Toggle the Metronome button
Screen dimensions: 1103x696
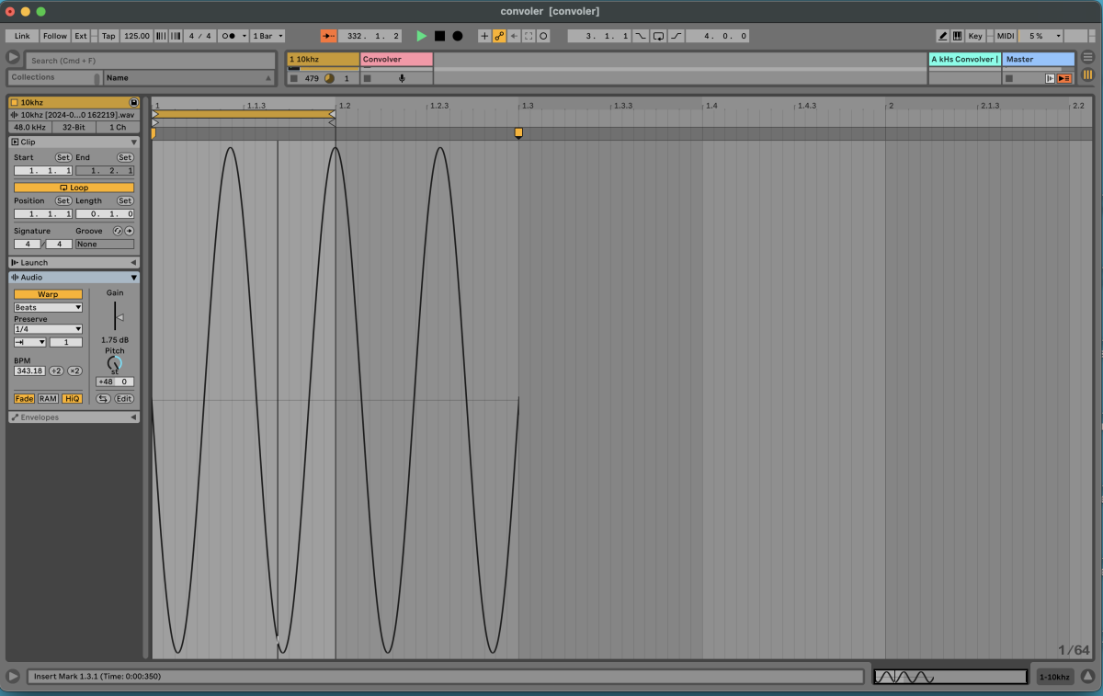tap(230, 36)
